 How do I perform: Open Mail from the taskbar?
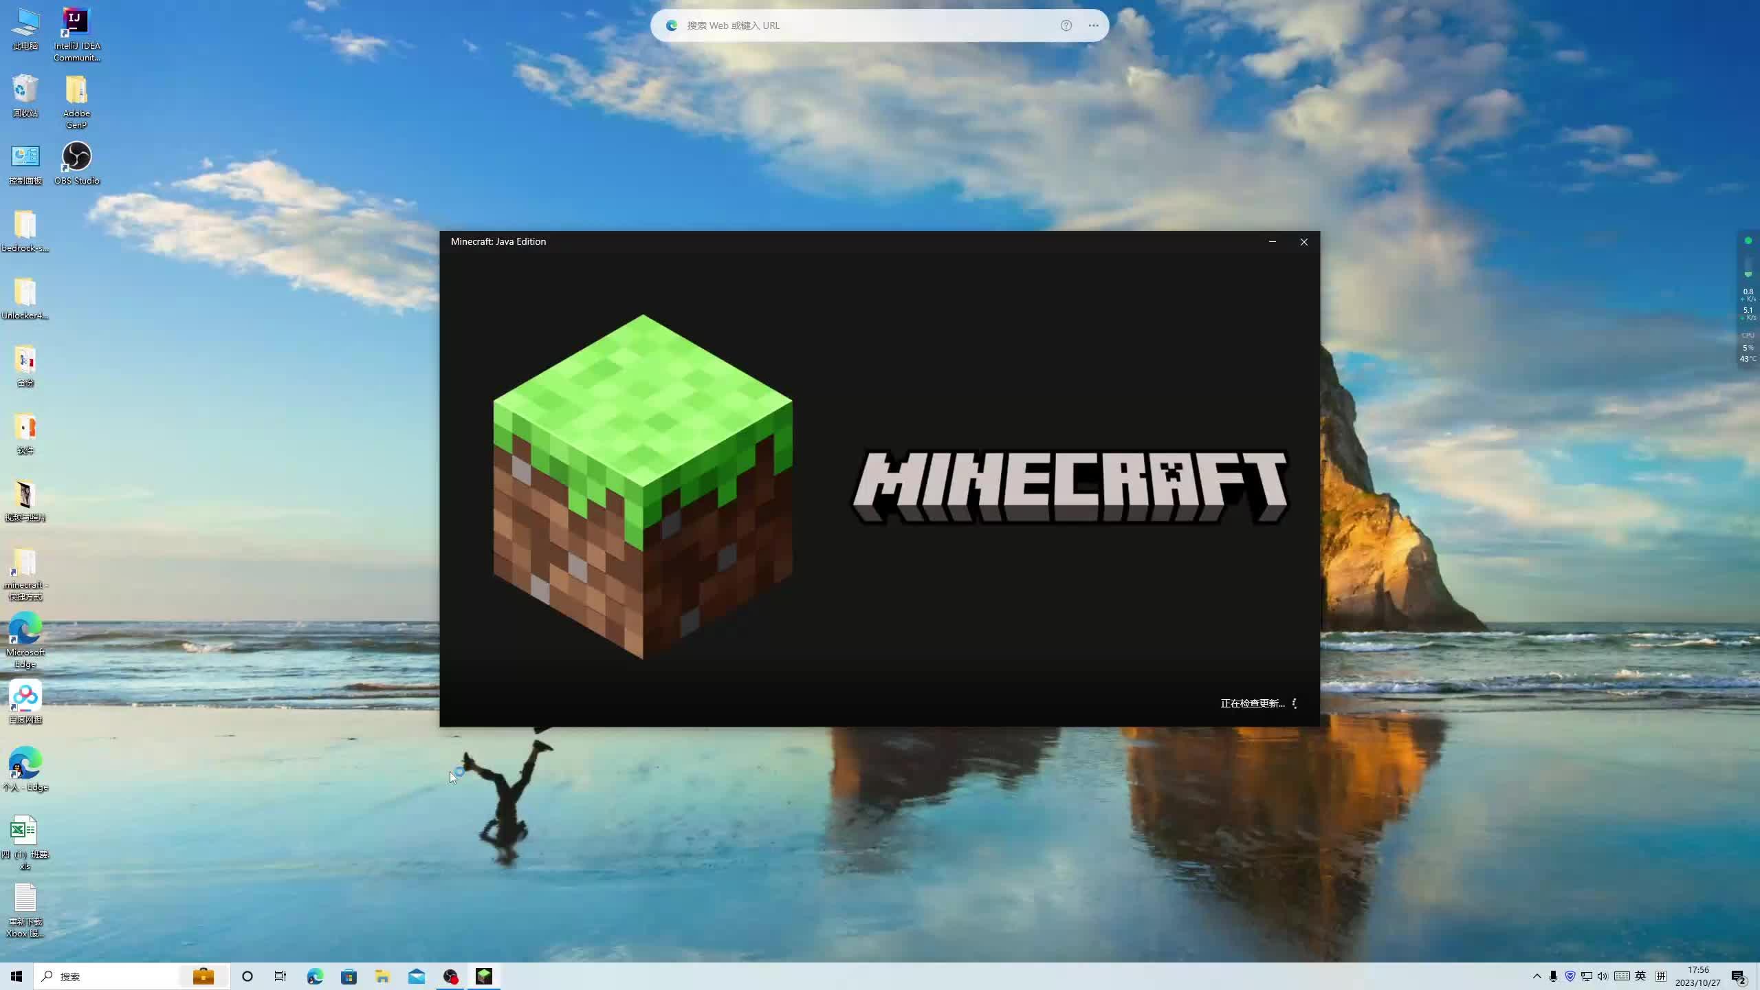coord(417,976)
